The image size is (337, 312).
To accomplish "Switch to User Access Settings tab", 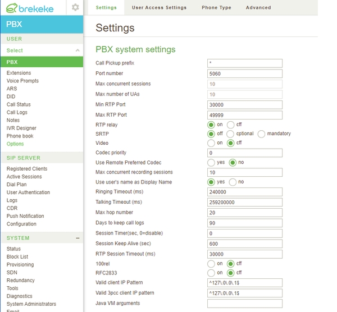I will click(x=159, y=8).
